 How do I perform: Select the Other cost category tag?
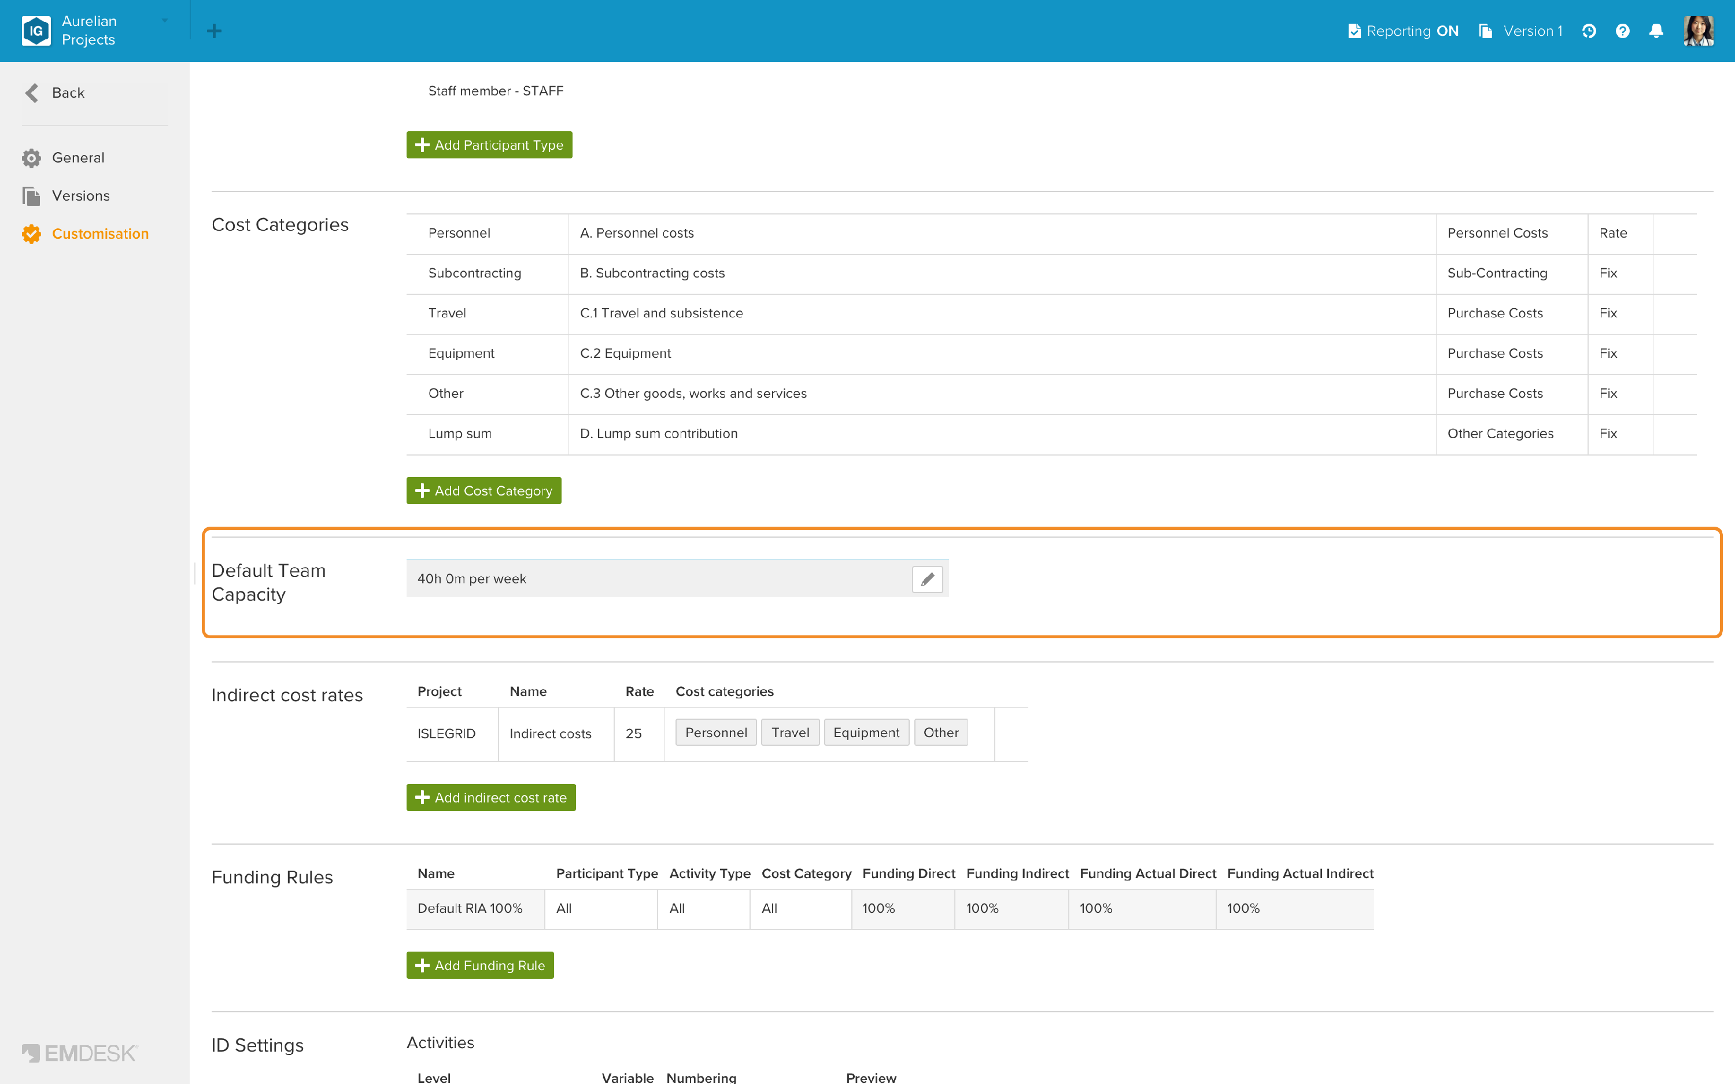[940, 732]
